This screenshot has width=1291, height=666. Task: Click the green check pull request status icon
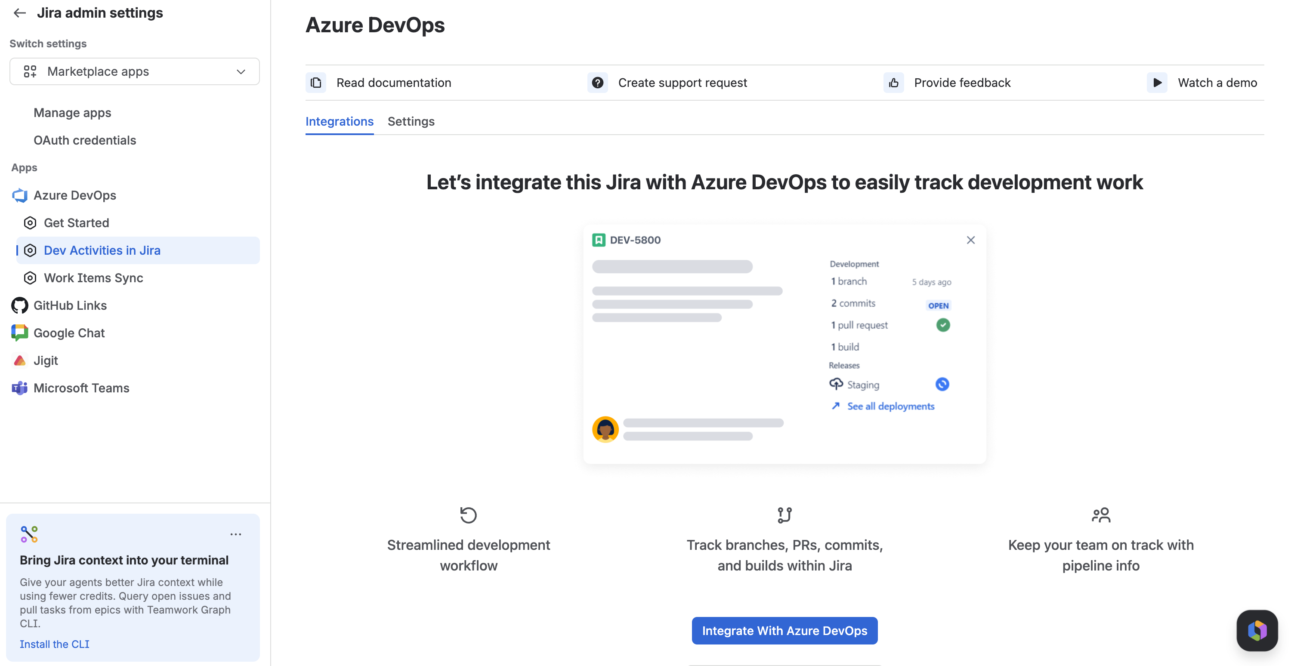point(943,325)
